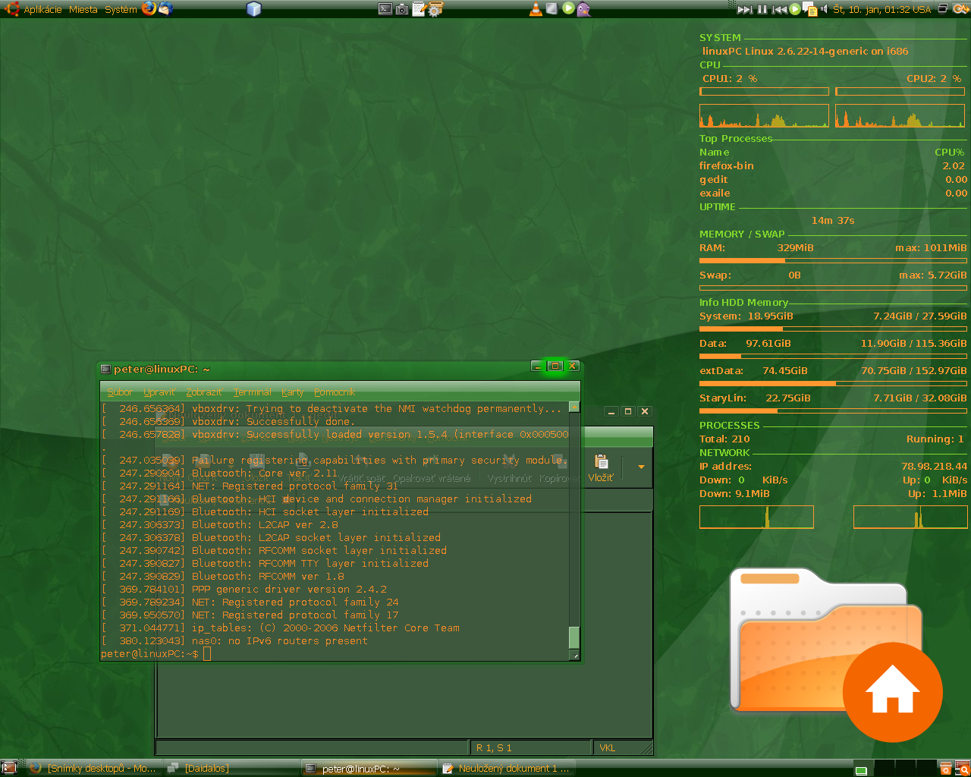Viewport: 971px width, 777px height.
Task: Open the Súbor menu in terminal
Action: coord(120,392)
